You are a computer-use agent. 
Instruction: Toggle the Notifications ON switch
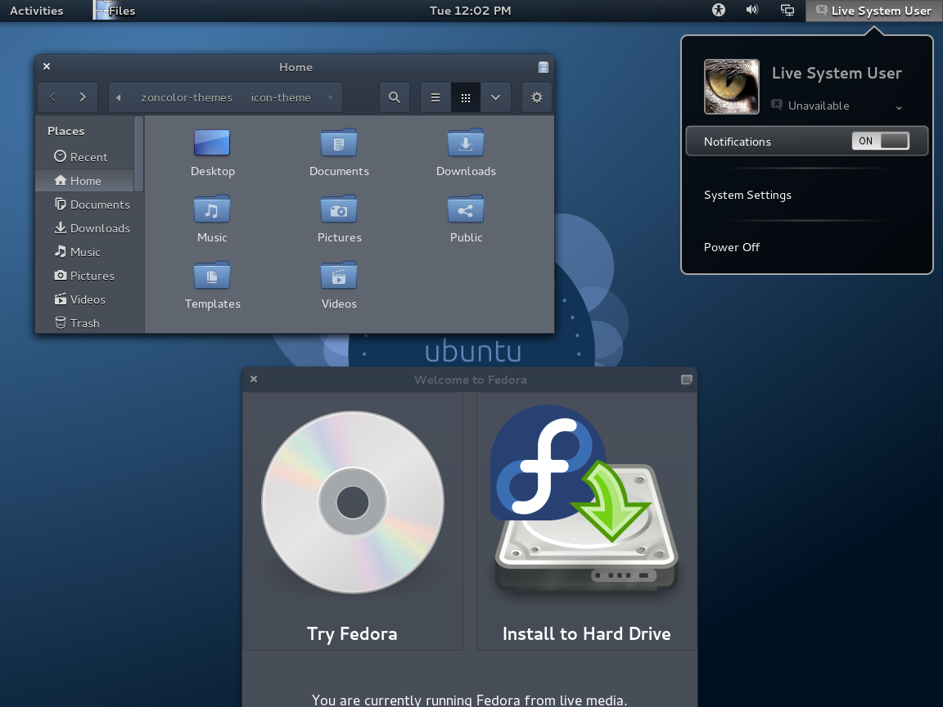pos(881,141)
